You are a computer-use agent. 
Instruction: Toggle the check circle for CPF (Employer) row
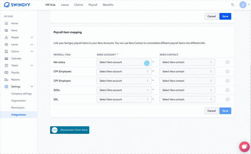tap(227, 81)
